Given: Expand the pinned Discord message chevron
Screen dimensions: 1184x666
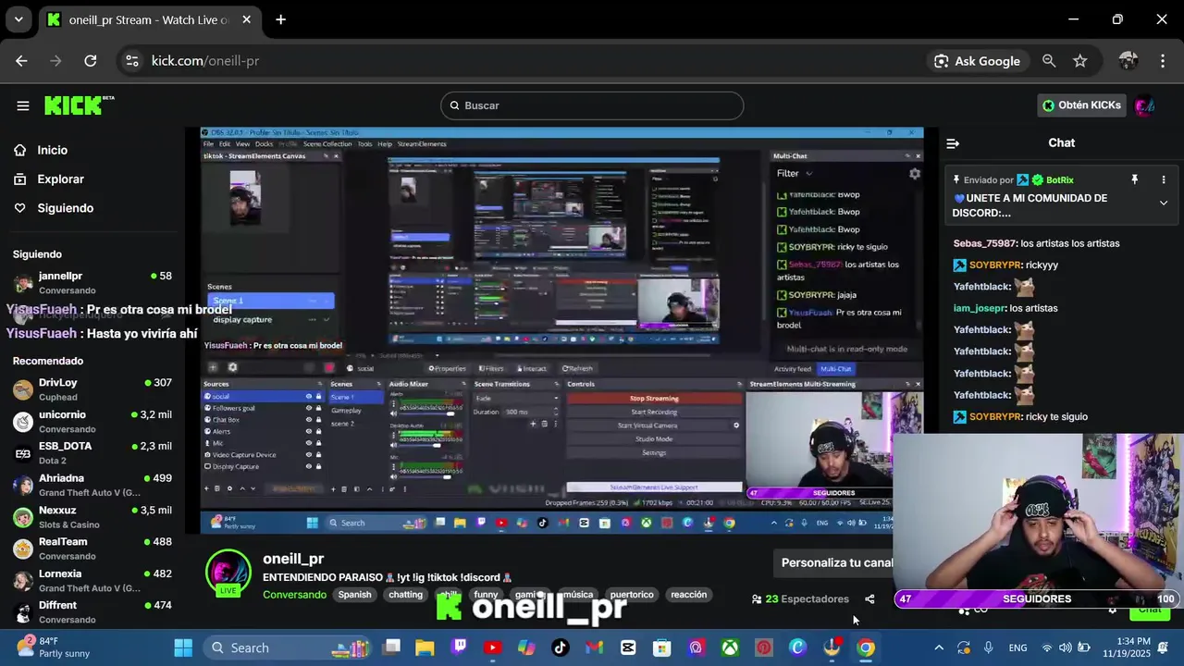Looking at the screenshot, I should pyautogui.click(x=1164, y=203).
